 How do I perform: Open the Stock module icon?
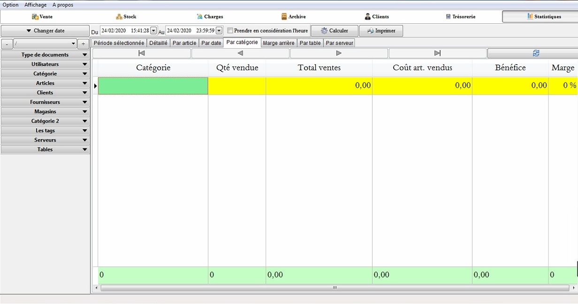tap(119, 17)
